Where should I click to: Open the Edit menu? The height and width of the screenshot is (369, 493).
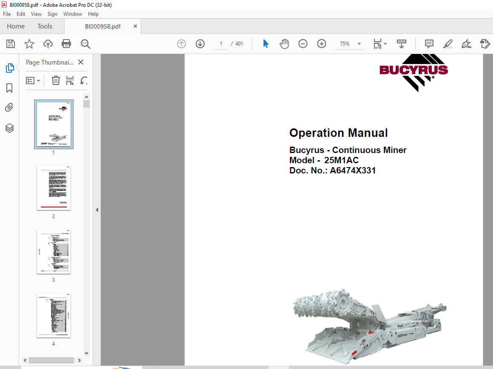[21, 14]
